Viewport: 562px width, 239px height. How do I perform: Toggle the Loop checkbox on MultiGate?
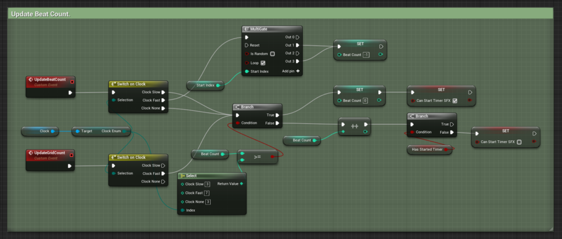pyautogui.click(x=263, y=62)
